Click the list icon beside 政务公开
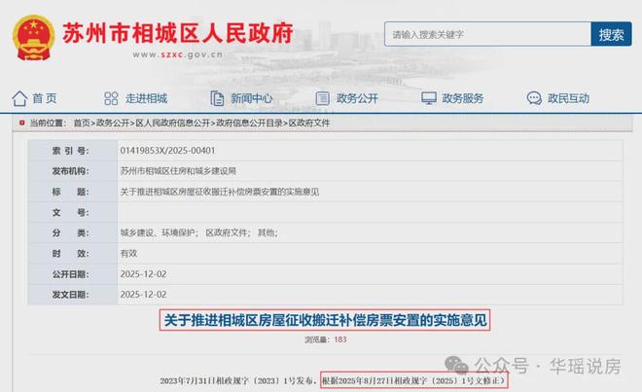This screenshot has height=392, width=642. click(322, 98)
